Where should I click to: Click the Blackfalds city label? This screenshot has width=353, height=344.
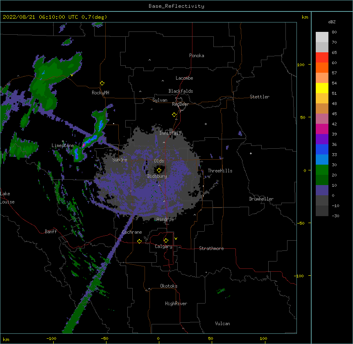pos(181,91)
